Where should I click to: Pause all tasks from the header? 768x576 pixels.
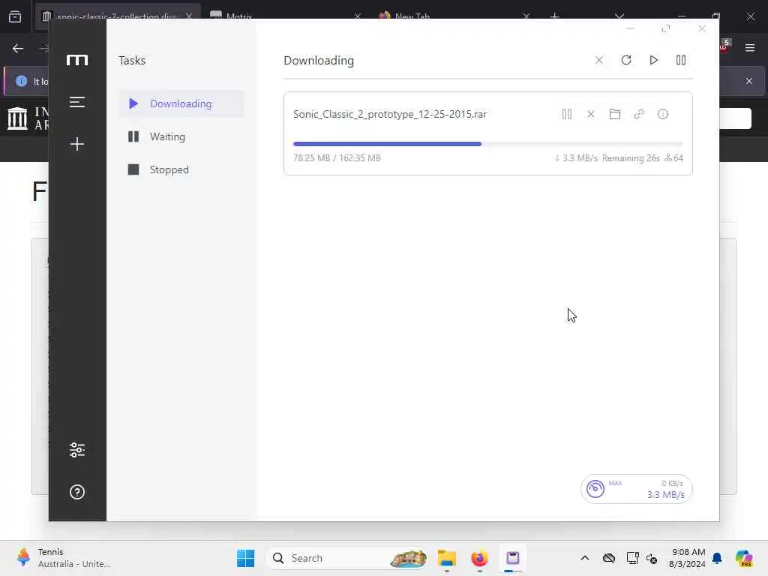pyautogui.click(x=681, y=60)
